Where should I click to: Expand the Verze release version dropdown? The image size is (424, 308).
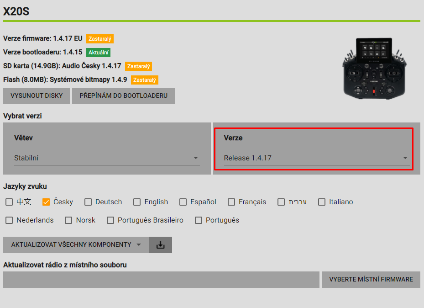315,158
